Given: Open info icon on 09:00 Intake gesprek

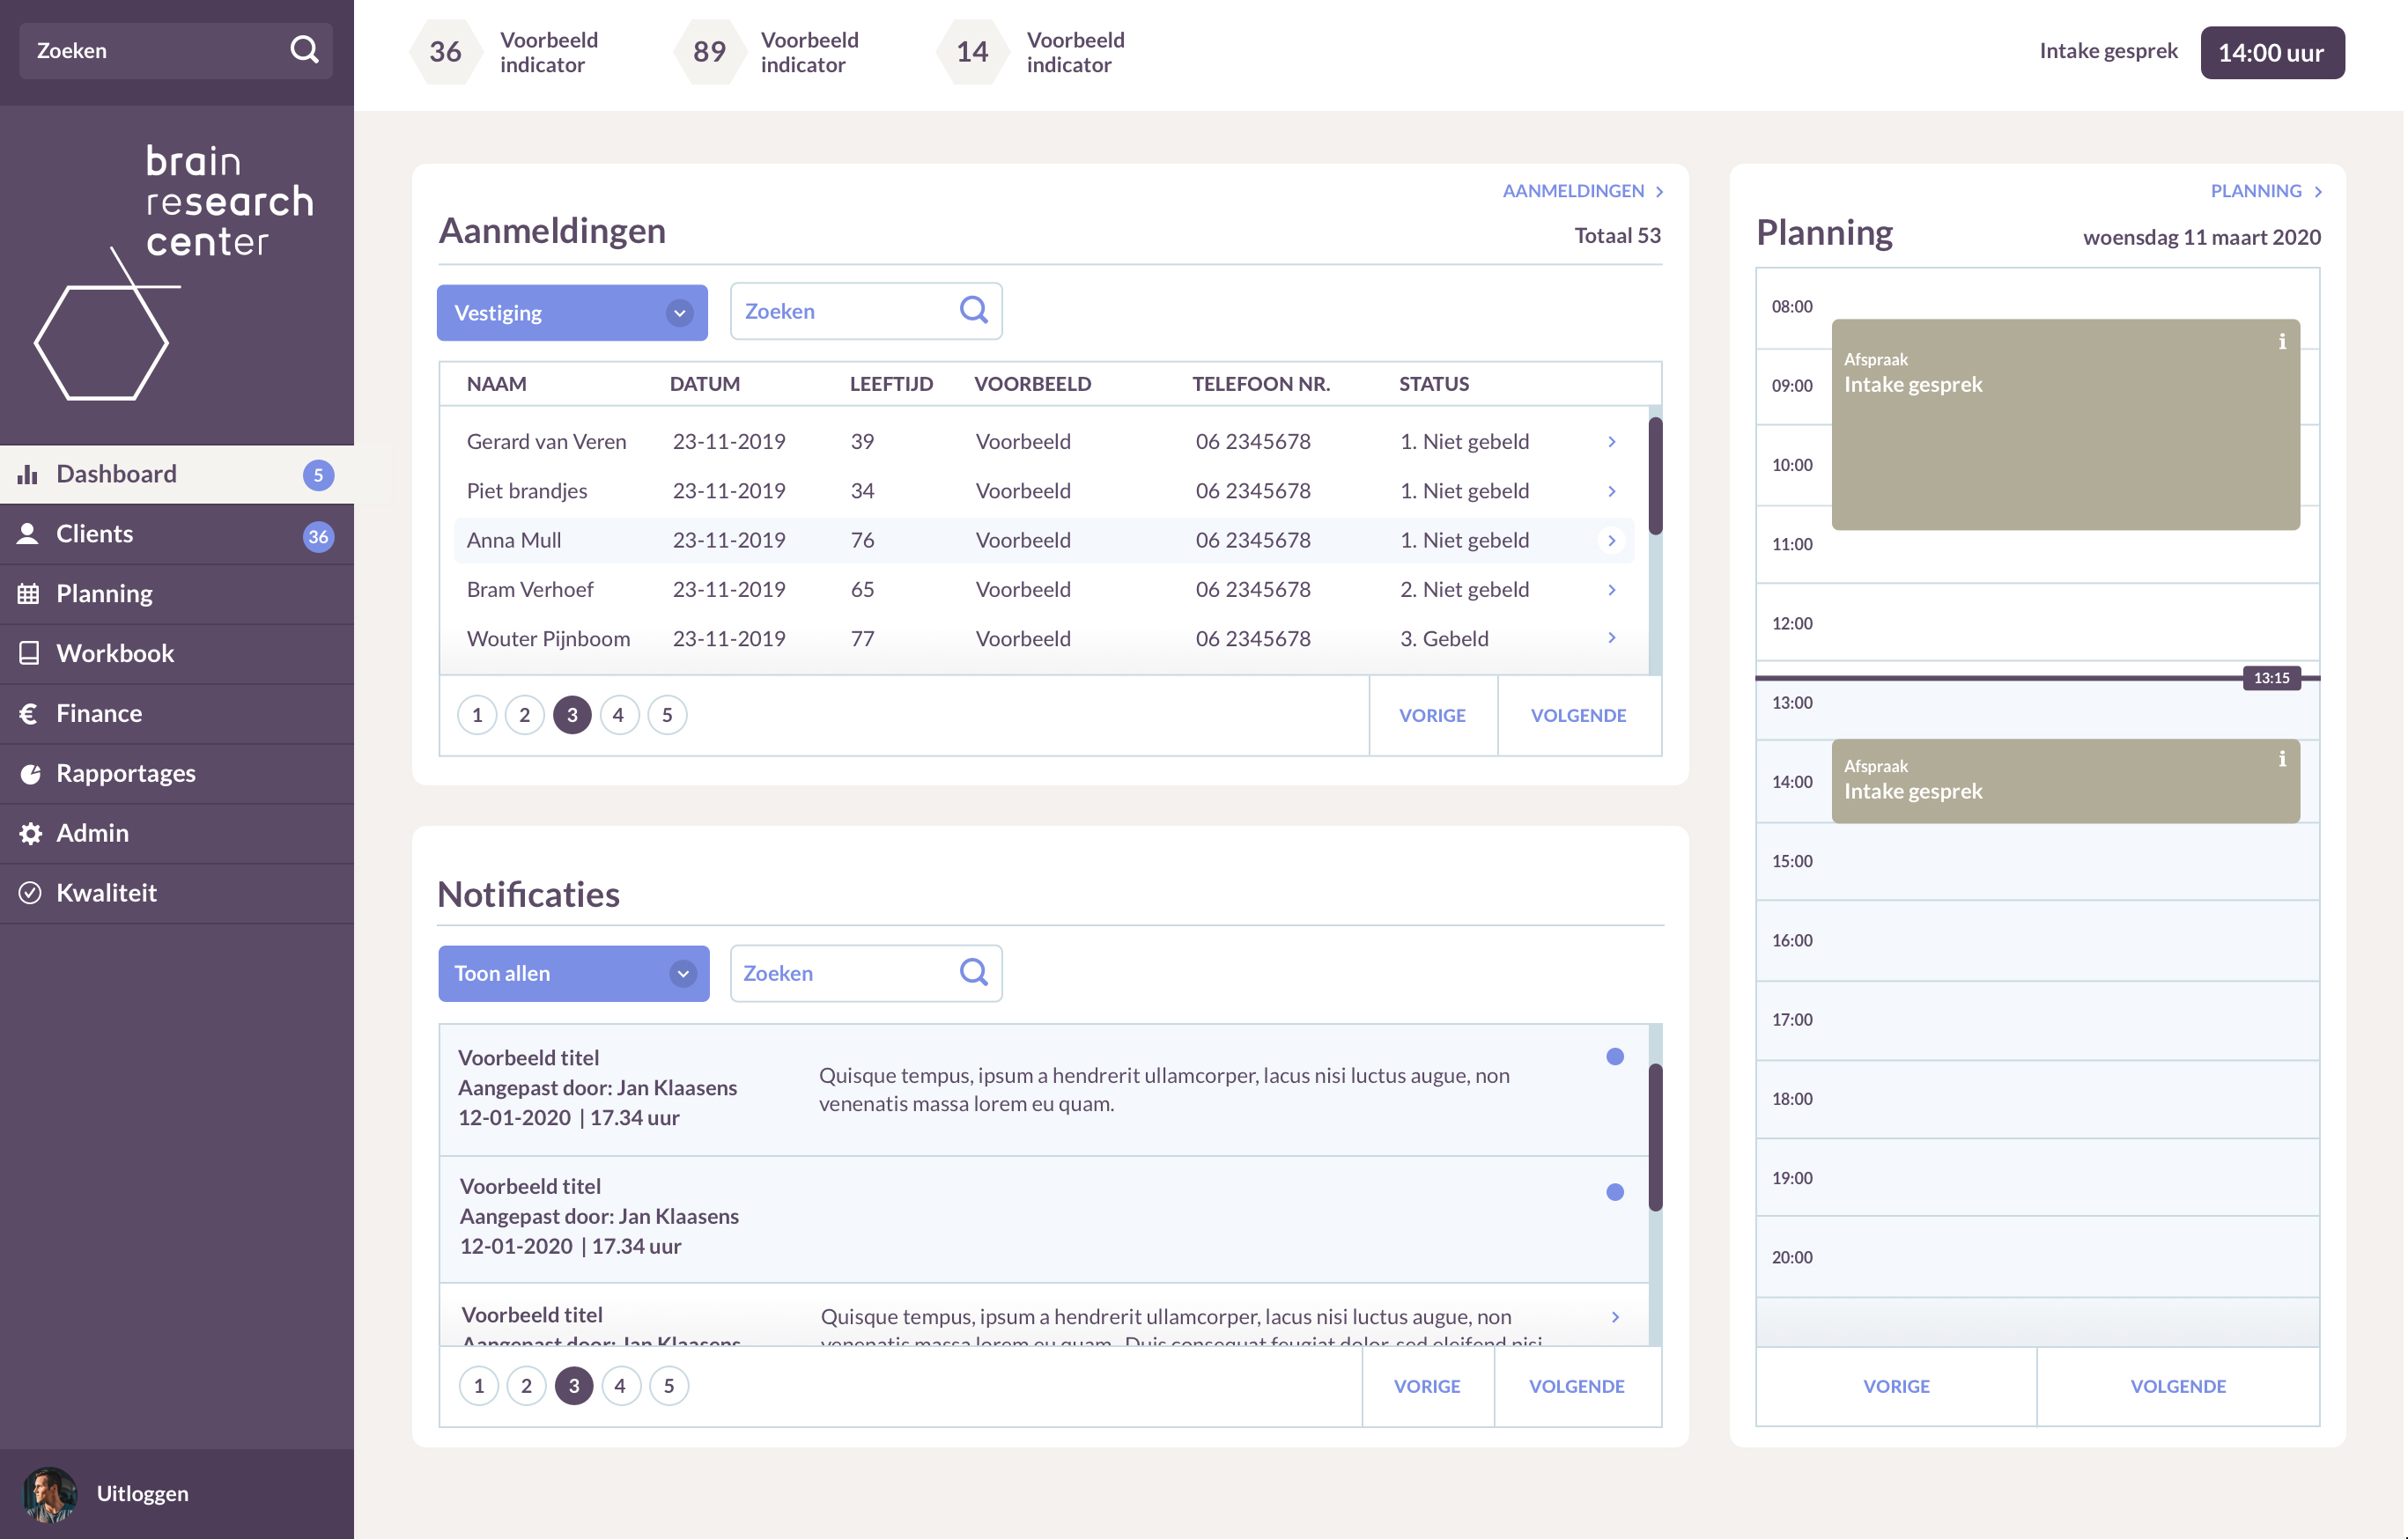Looking at the screenshot, I should coord(2281,342).
